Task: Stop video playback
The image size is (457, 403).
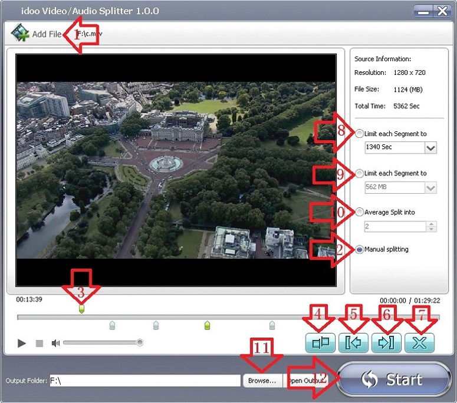Action: pyautogui.click(x=40, y=343)
